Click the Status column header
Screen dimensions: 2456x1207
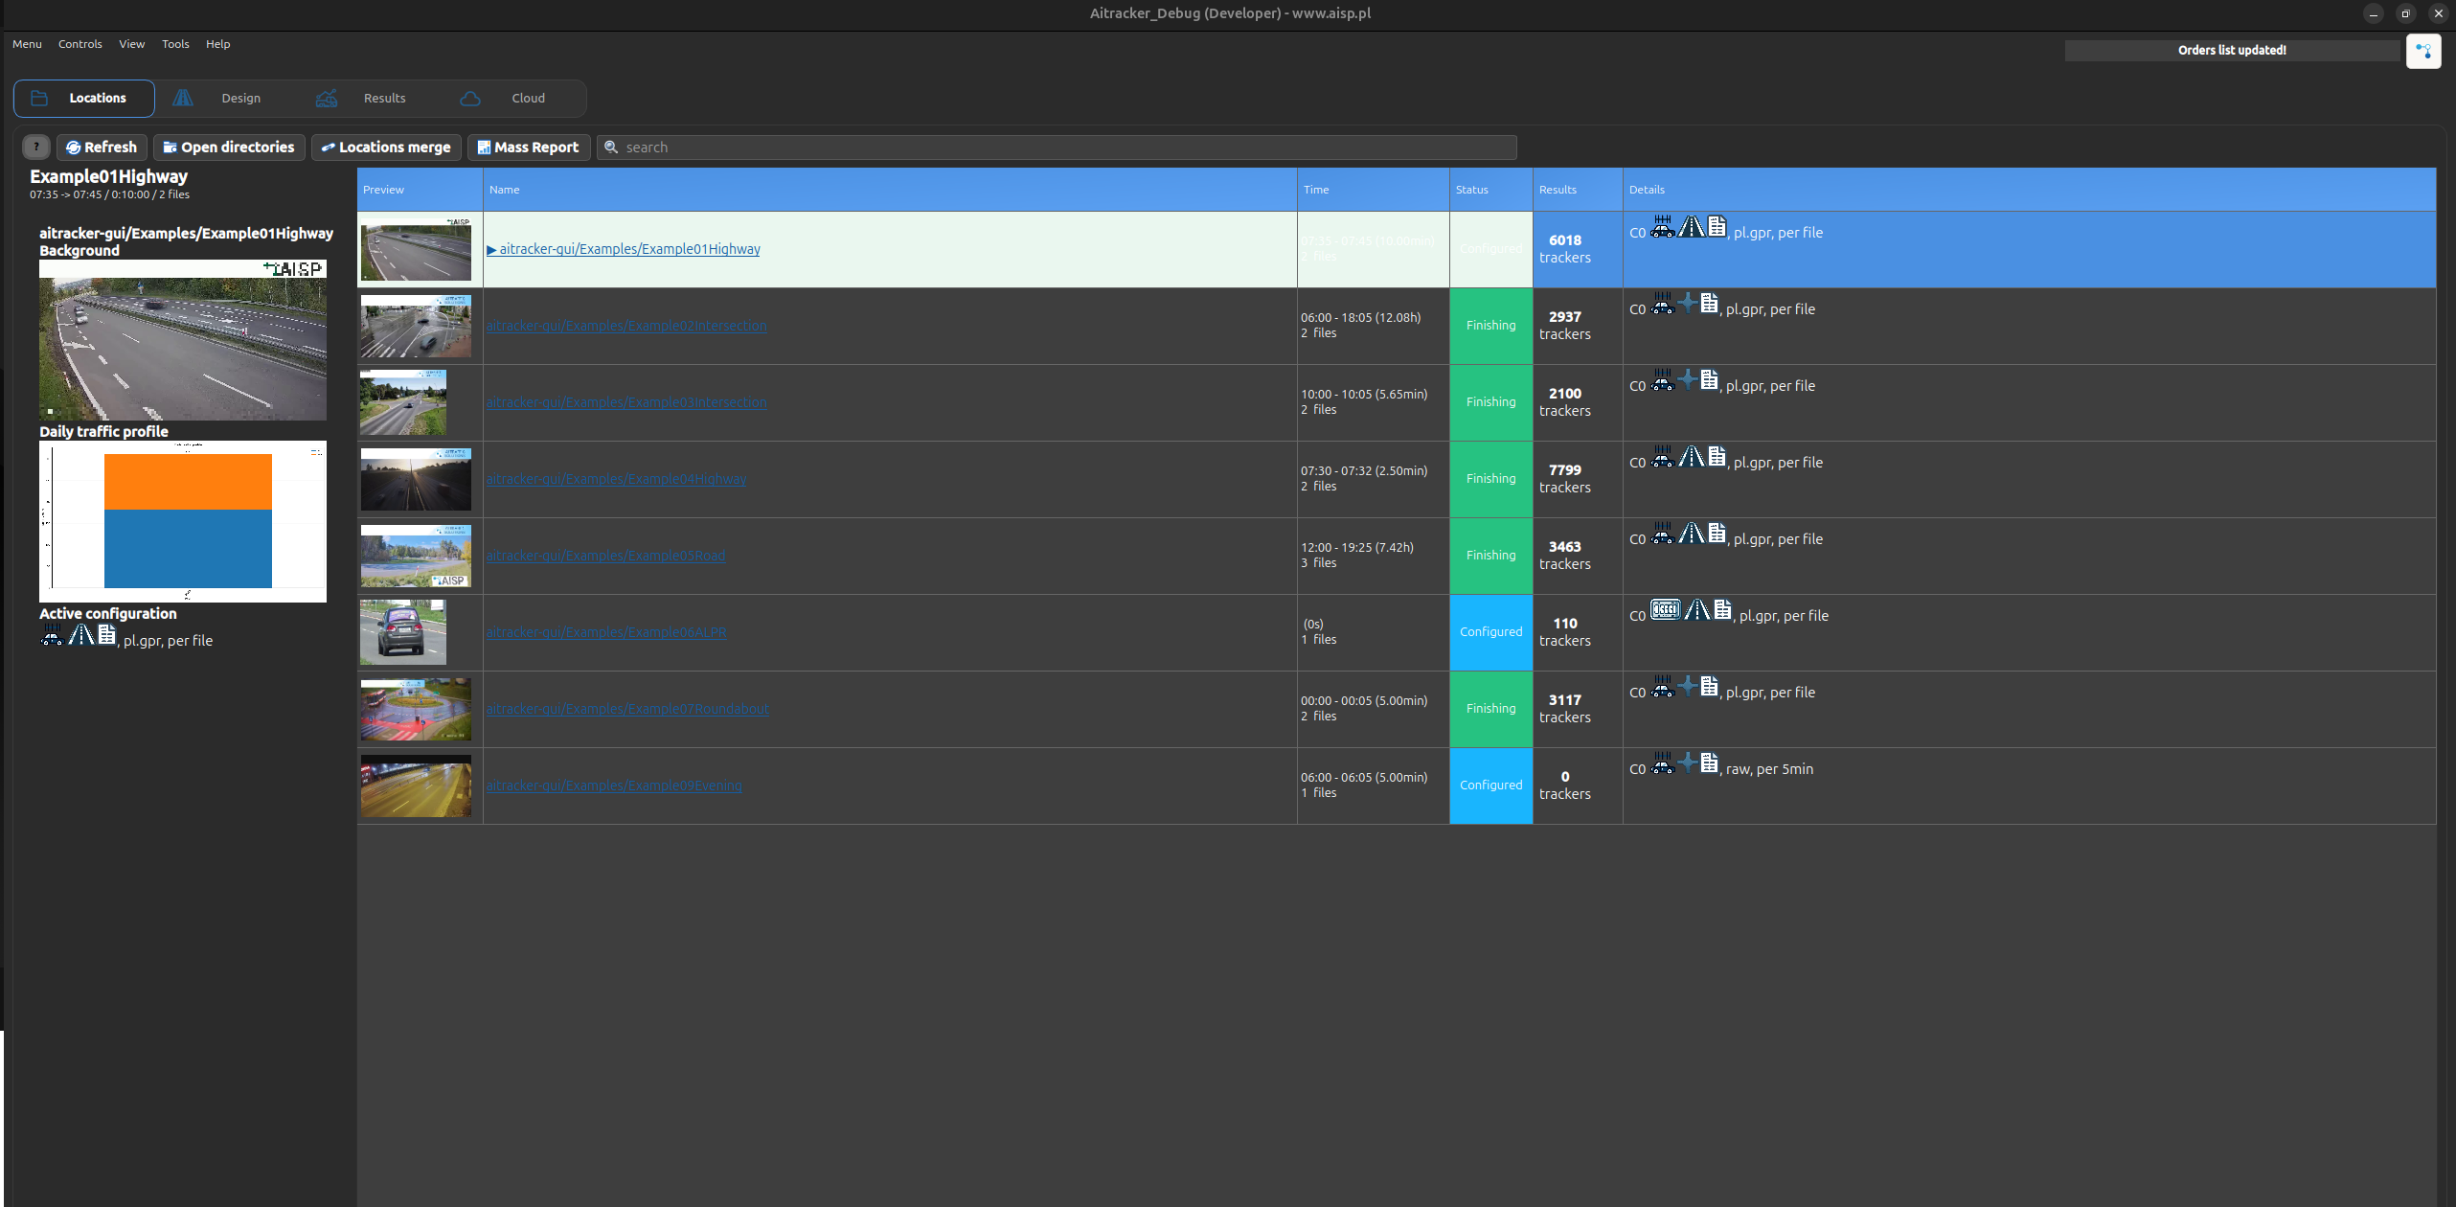(x=1491, y=190)
